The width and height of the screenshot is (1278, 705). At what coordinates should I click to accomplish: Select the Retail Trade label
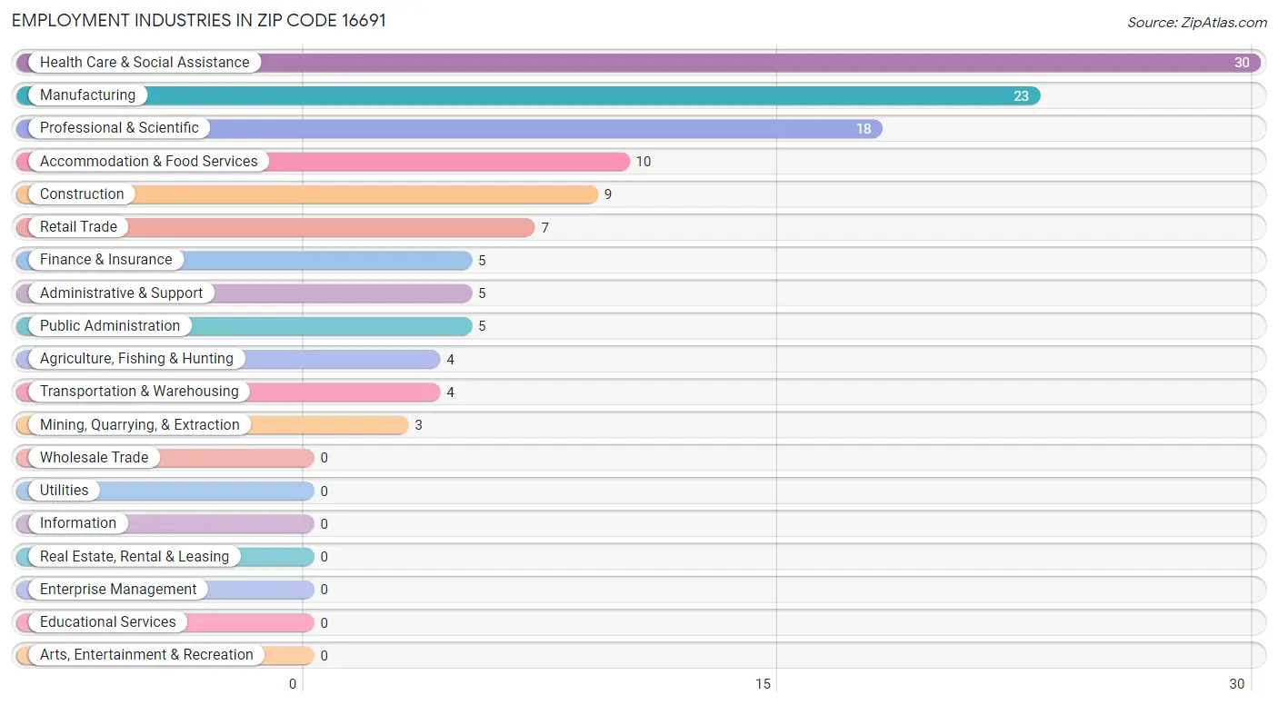coord(78,227)
